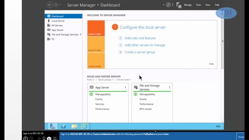The width and height of the screenshot is (249, 140).
Task: Open Events in File and Storage Services tile
Action: pyautogui.click(x=143, y=99)
